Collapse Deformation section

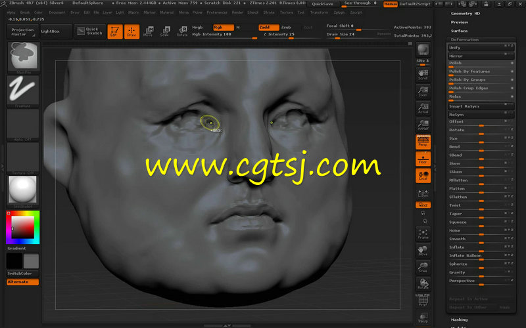coord(465,39)
